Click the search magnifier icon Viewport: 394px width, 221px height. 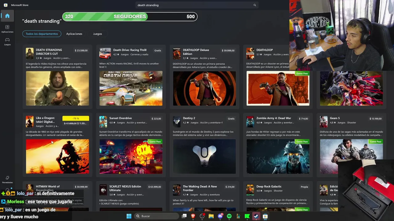click(x=255, y=5)
